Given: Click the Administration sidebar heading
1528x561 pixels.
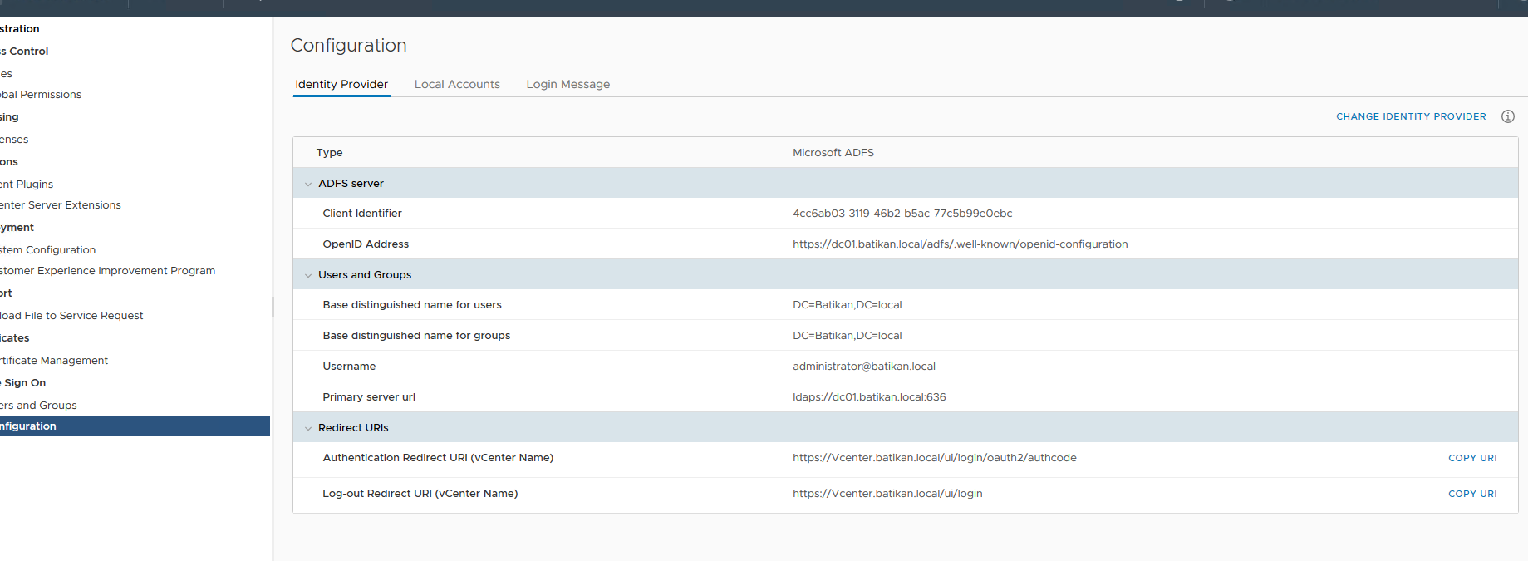Looking at the screenshot, I should pos(20,28).
